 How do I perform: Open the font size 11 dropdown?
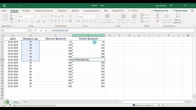click(x=40, y=16)
